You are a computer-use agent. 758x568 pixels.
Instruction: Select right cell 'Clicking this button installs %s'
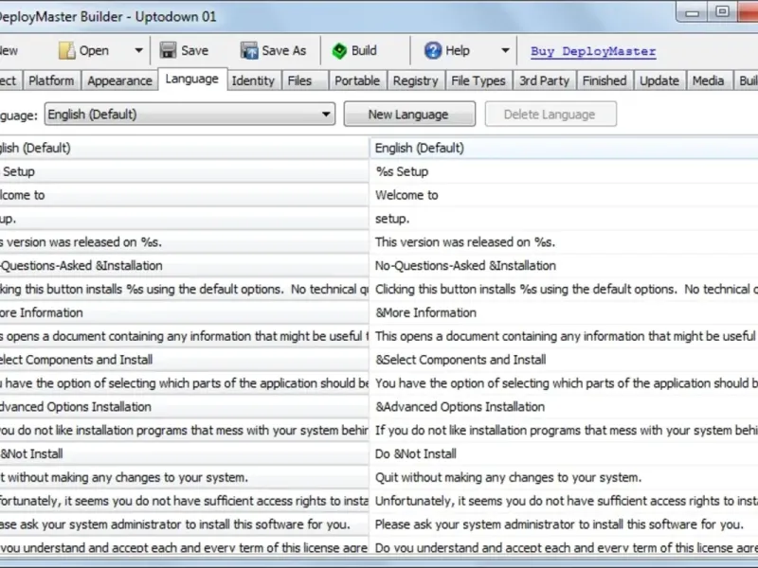point(564,290)
